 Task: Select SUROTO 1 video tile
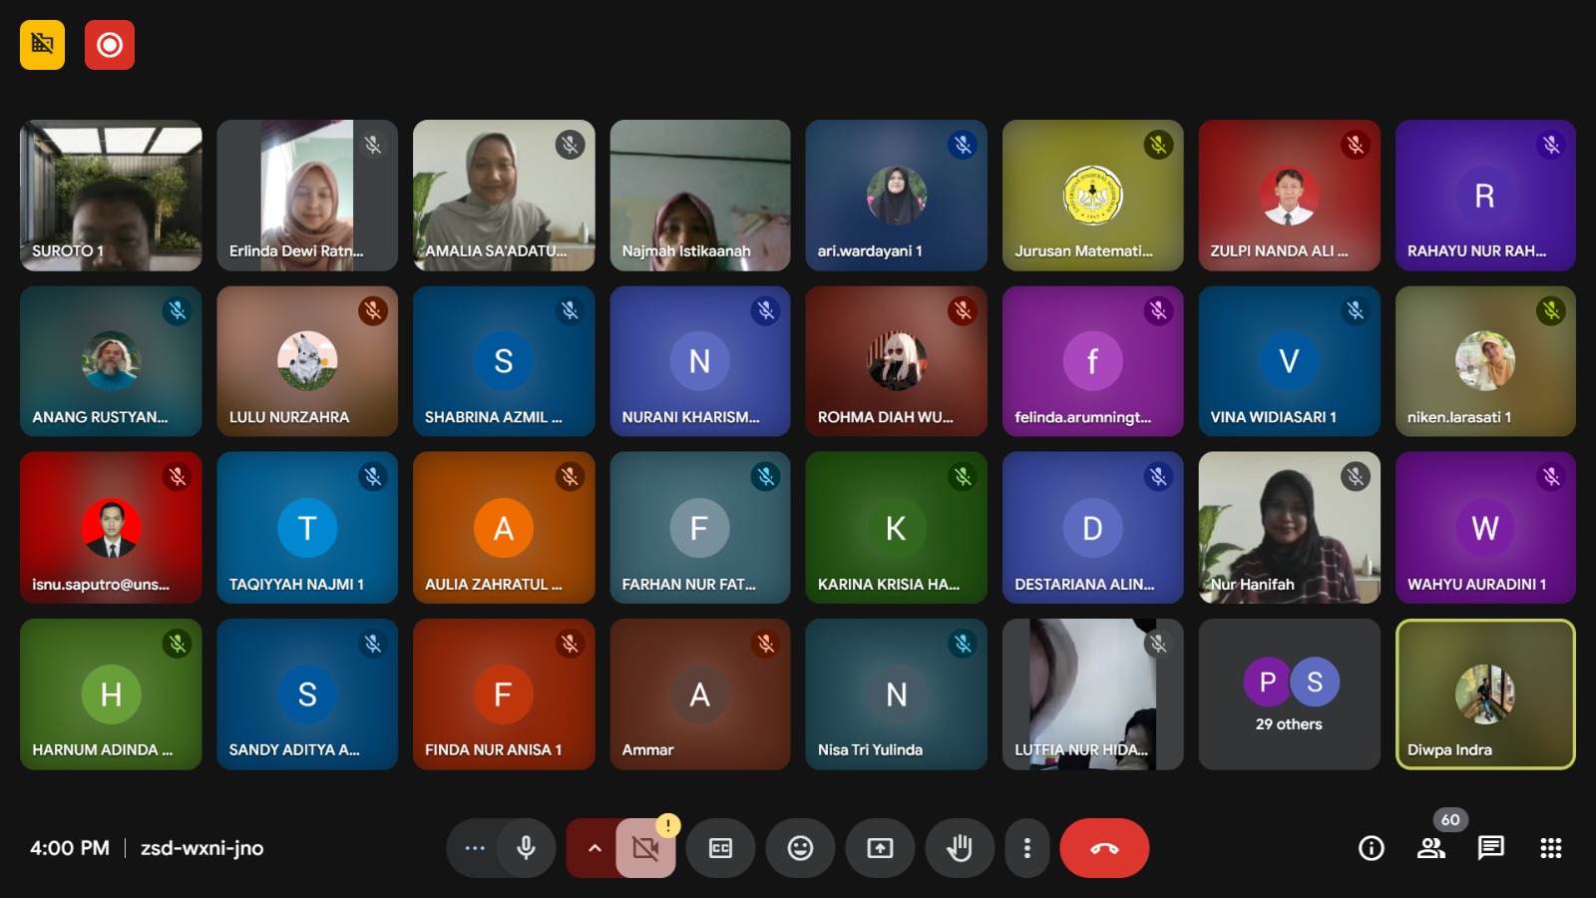coord(111,196)
